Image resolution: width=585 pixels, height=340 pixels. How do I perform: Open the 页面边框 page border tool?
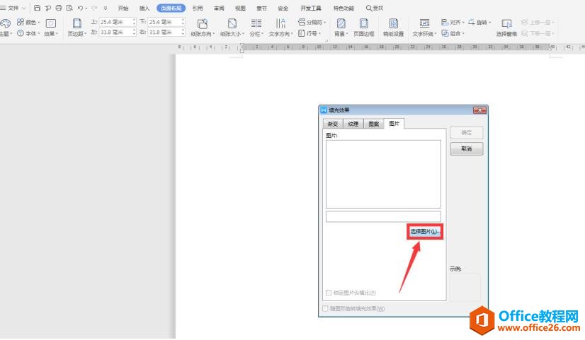(363, 24)
